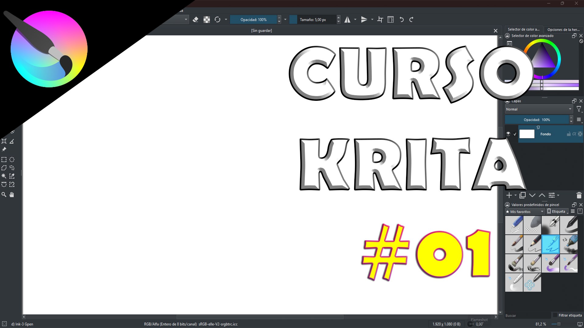Image resolution: width=584 pixels, height=328 pixels.
Task: Select the highlighted Ink Gpen brush preset
Action: (x=551, y=244)
